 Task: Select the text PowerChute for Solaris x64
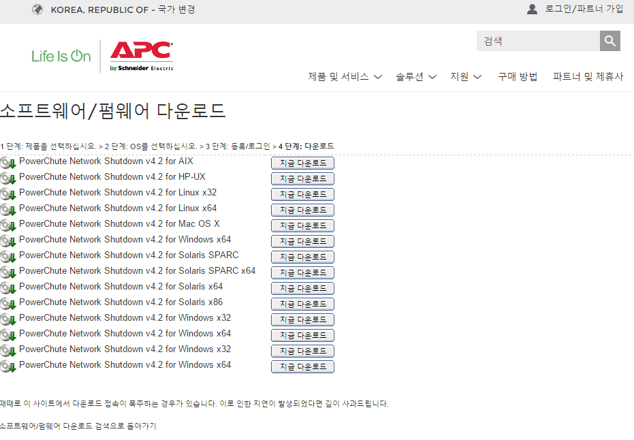coord(121,286)
